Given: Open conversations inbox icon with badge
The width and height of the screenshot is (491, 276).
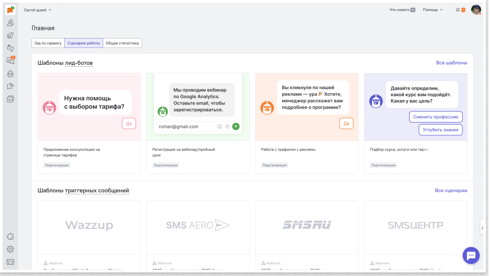Looking at the screenshot, I should [10, 61].
